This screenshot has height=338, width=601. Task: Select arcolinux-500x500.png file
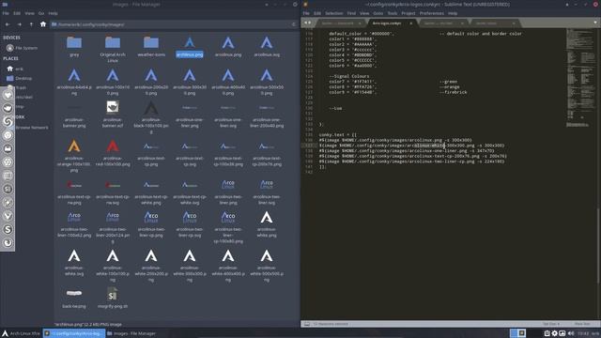267,82
